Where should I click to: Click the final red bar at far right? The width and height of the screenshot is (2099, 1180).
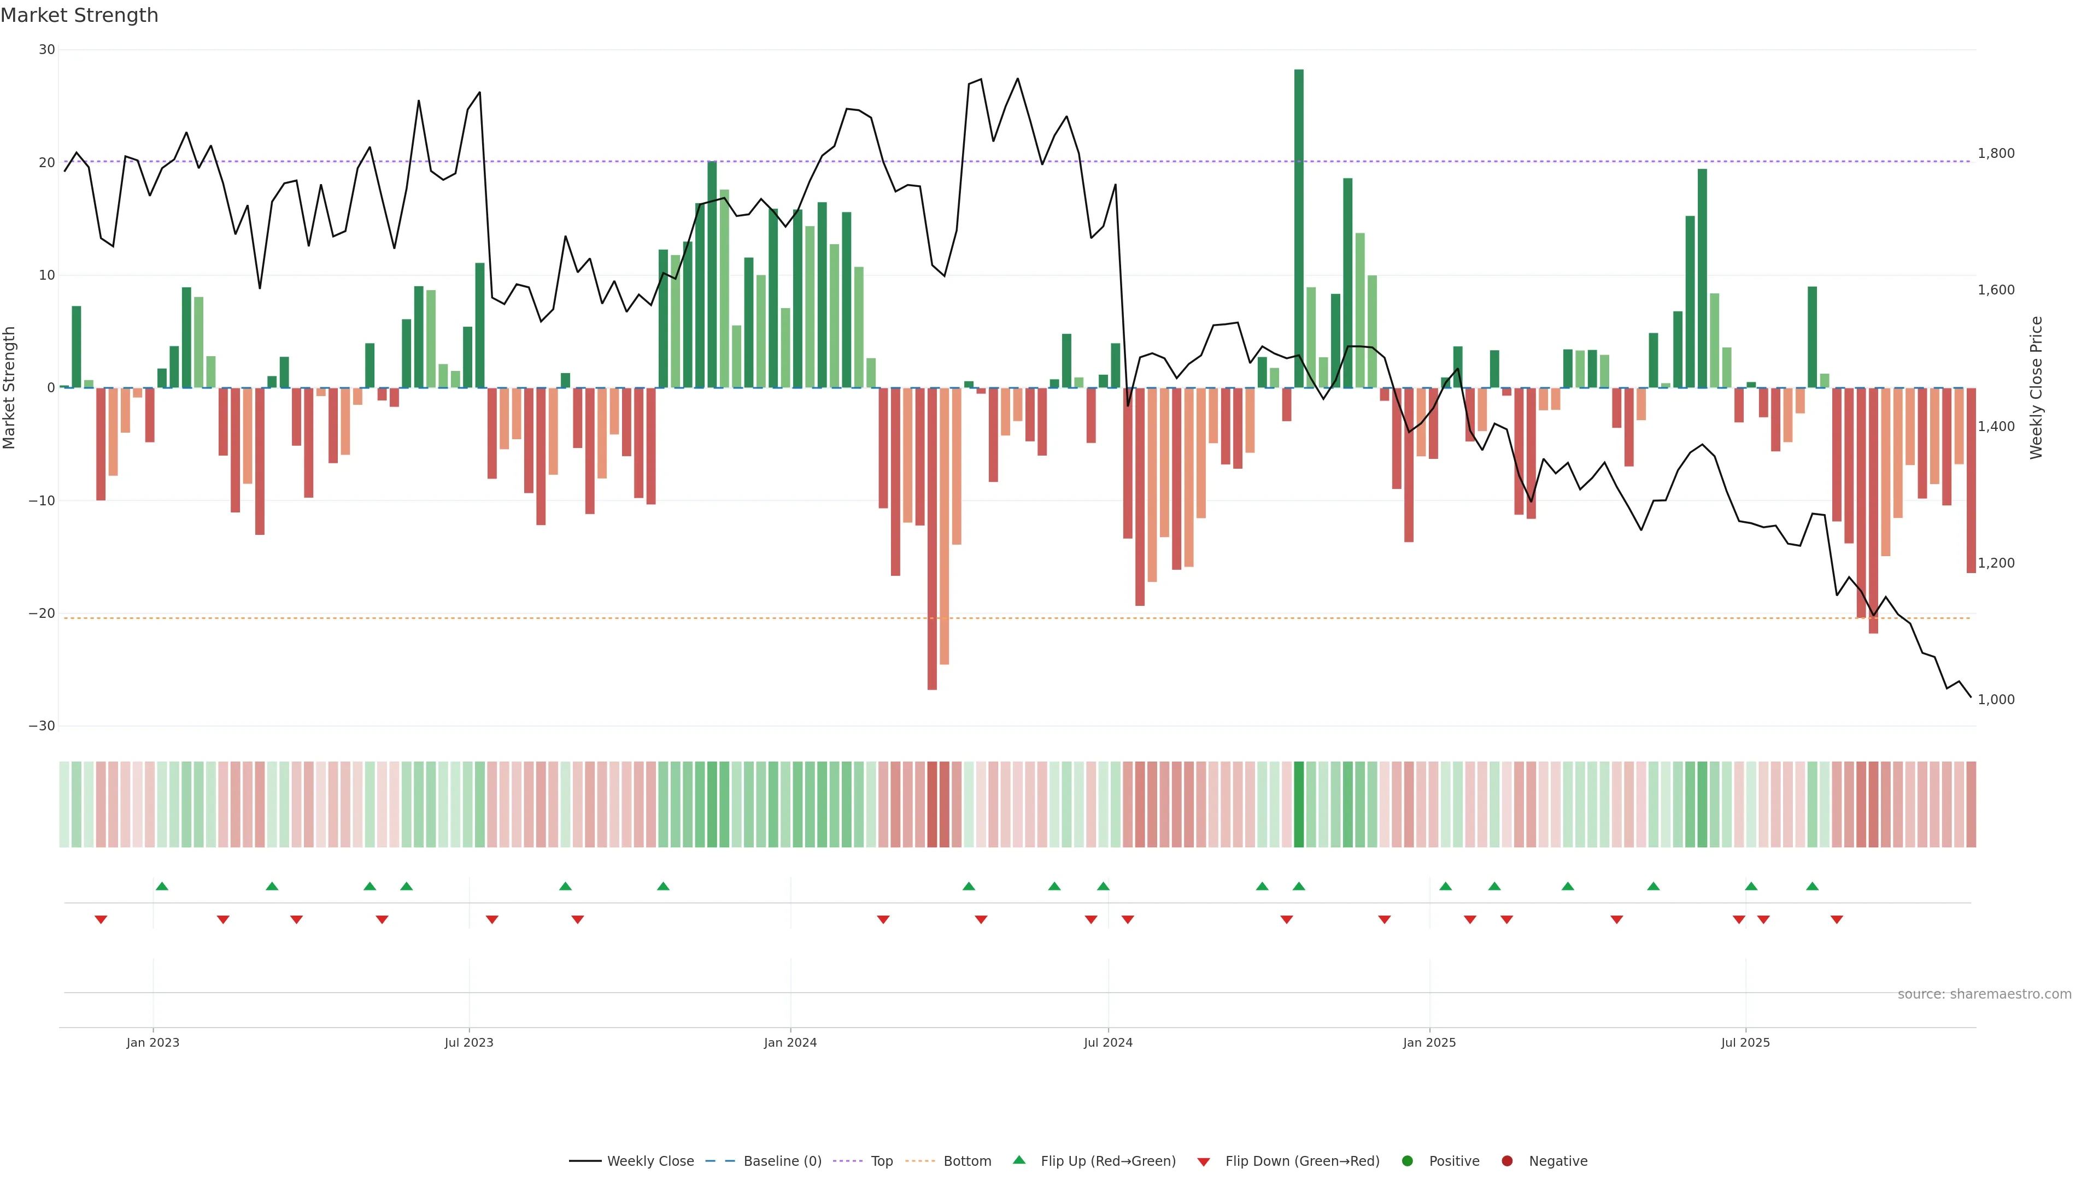[x=1971, y=481]
